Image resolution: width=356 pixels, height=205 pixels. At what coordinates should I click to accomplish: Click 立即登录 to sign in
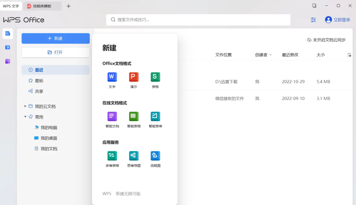(x=341, y=19)
